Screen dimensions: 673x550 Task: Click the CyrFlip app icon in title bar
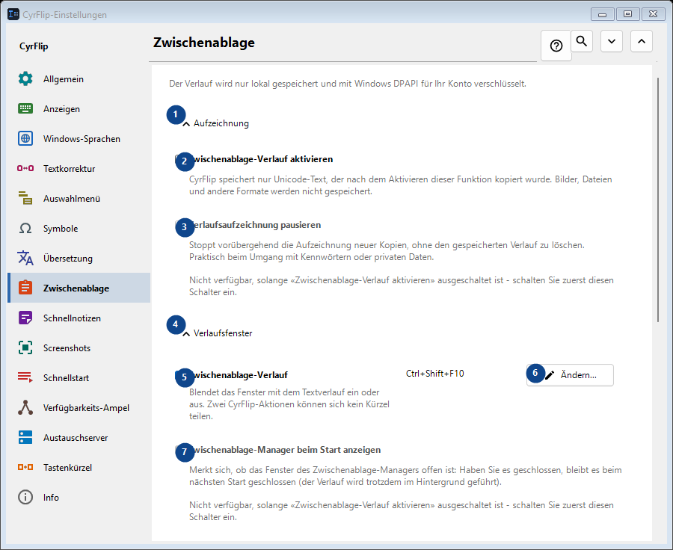(13, 14)
